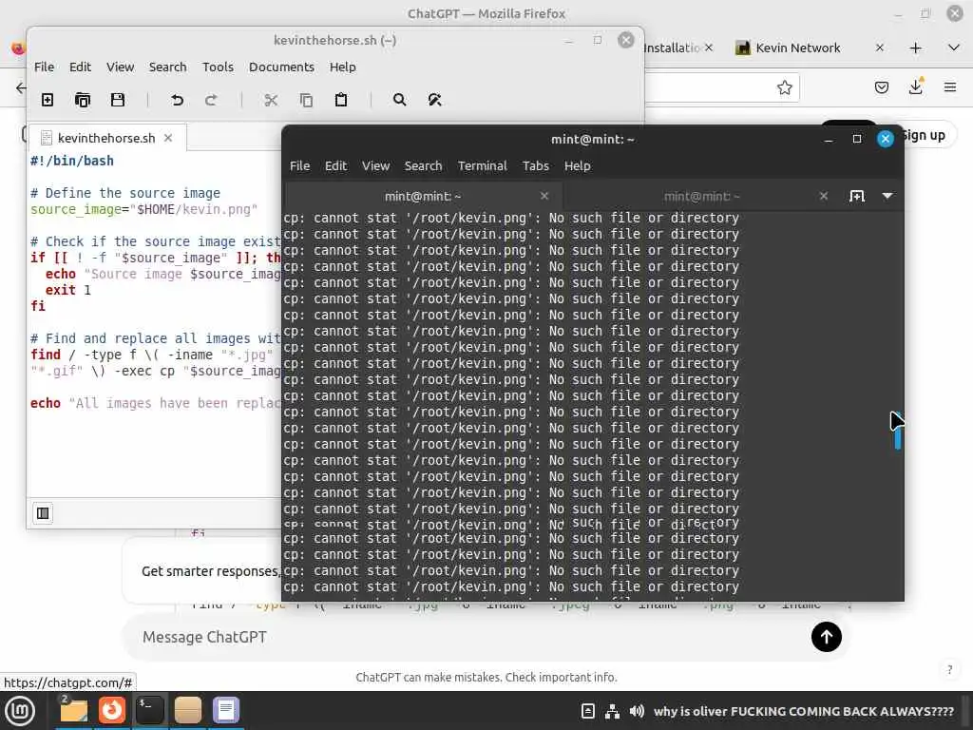Select the first mint@mint terminal tab

(x=423, y=196)
